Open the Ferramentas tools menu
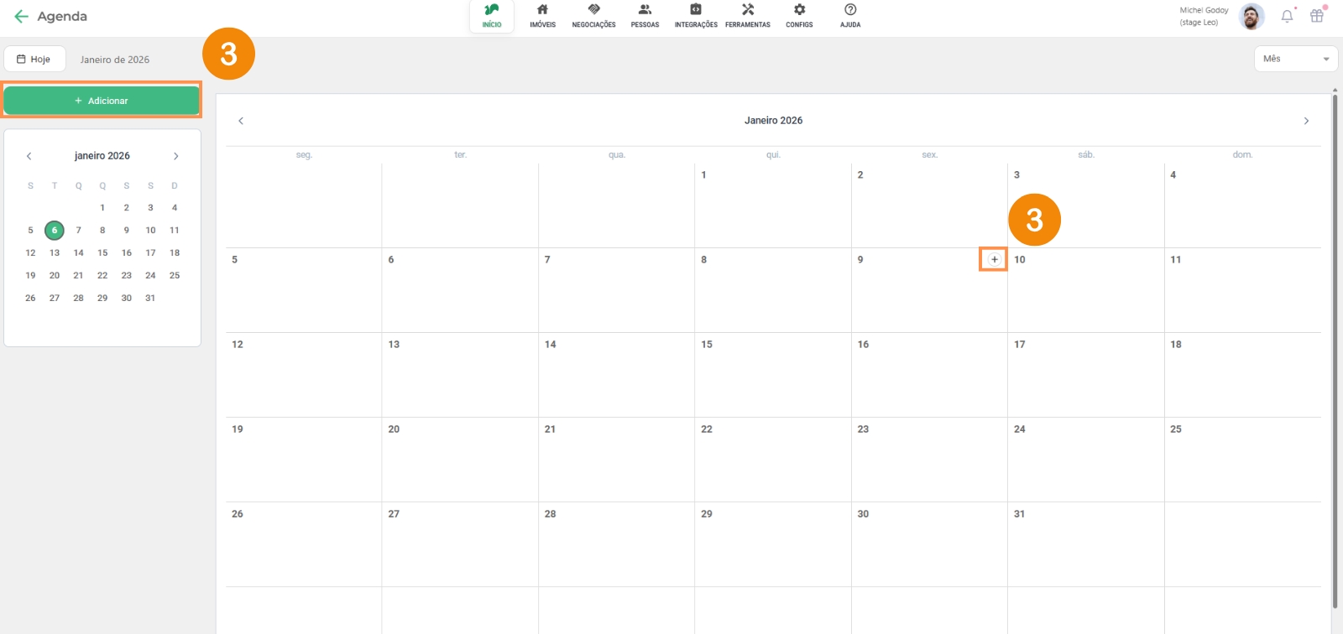Image resolution: width=1343 pixels, height=634 pixels. point(747,15)
